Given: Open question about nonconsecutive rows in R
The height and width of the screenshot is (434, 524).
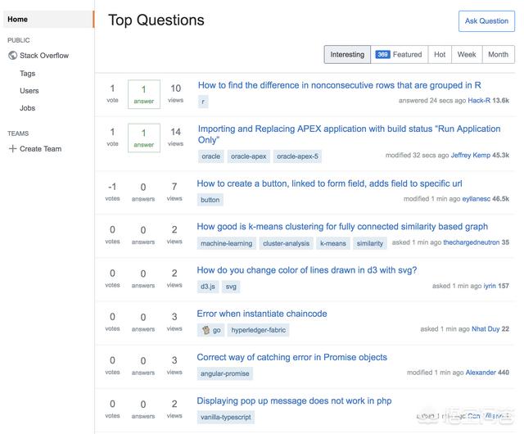Looking at the screenshot, I should pyautogui.click(x=339, y=85).
